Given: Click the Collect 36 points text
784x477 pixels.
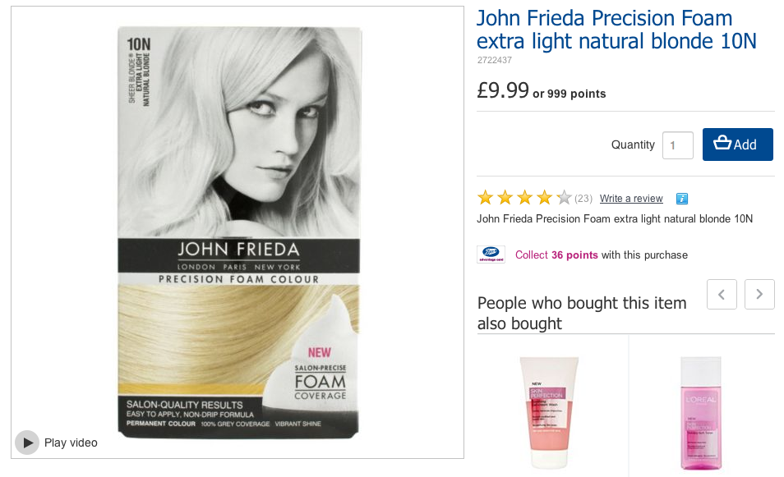Looking at the screenshot, I should tap(556, 255).
